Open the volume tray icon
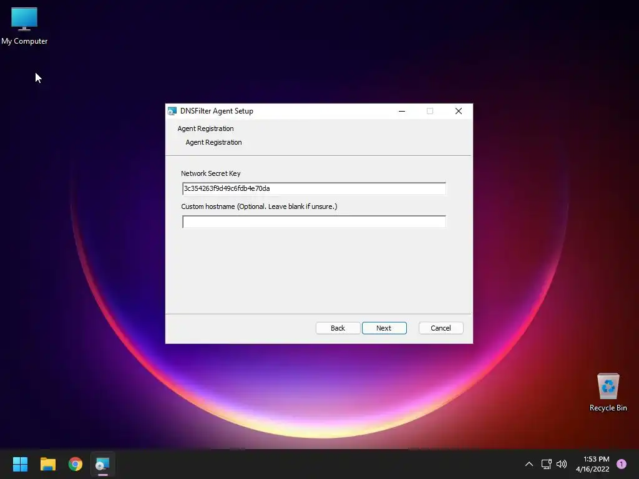This screenshot has width=639, height=479. [562, 464]
